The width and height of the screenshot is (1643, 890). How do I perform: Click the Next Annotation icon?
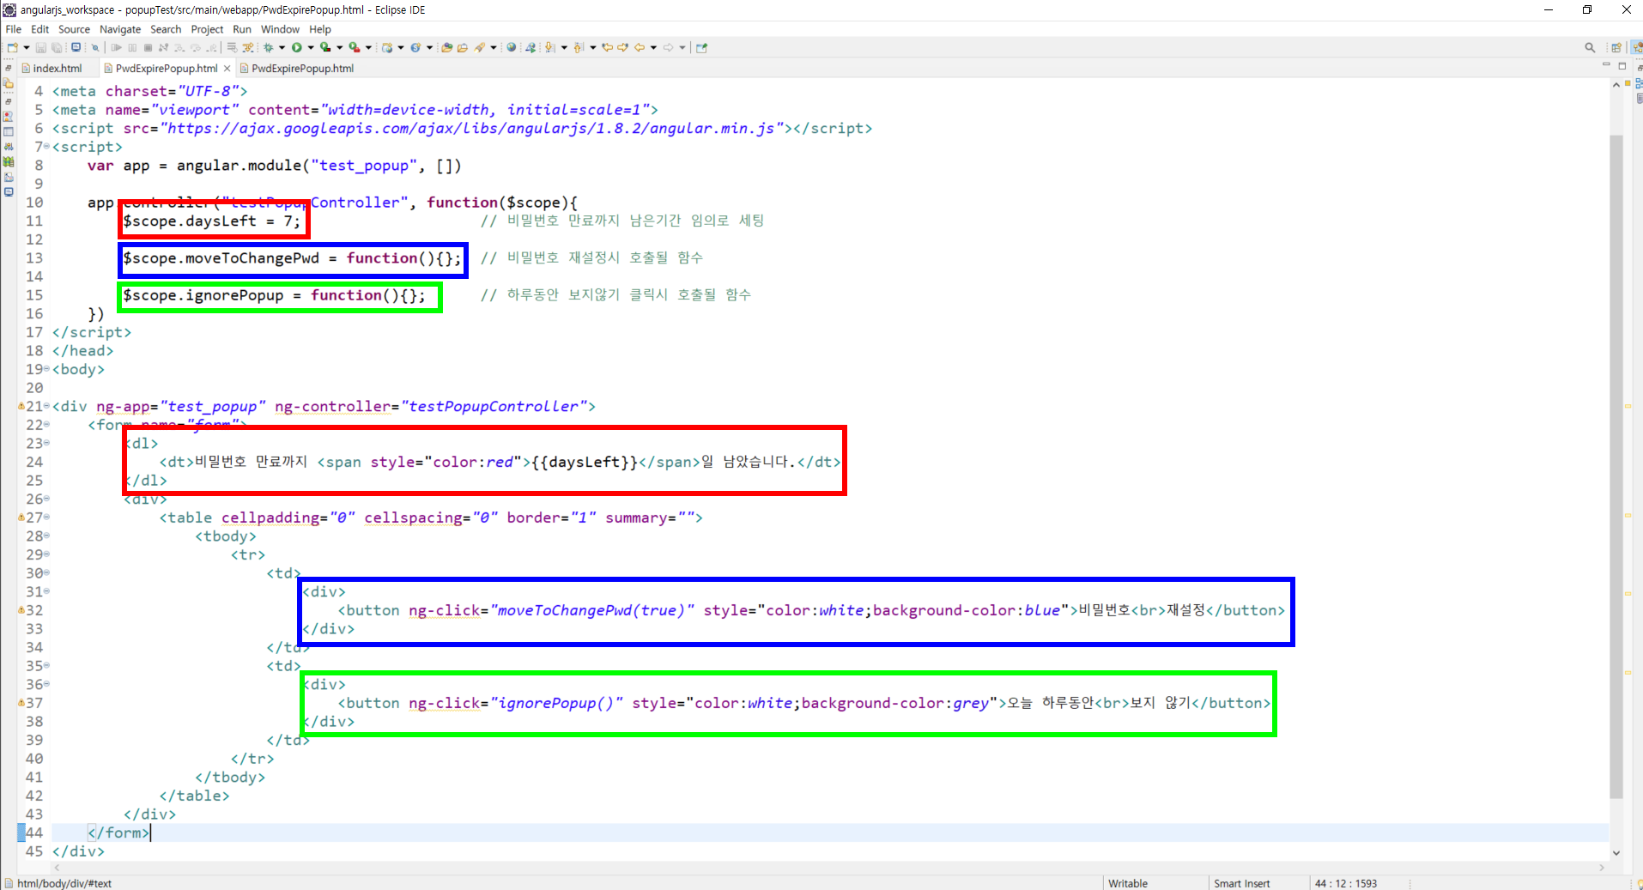pyautogui.click(x=549, y=47)
